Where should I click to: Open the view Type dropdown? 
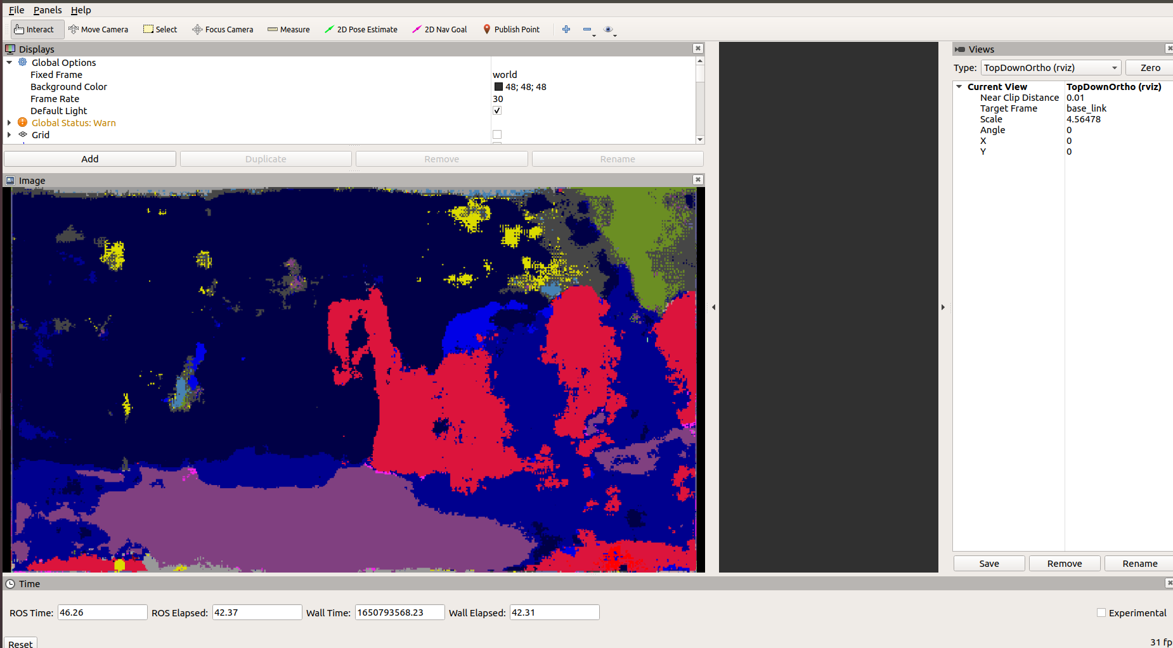click(1050, 67)
